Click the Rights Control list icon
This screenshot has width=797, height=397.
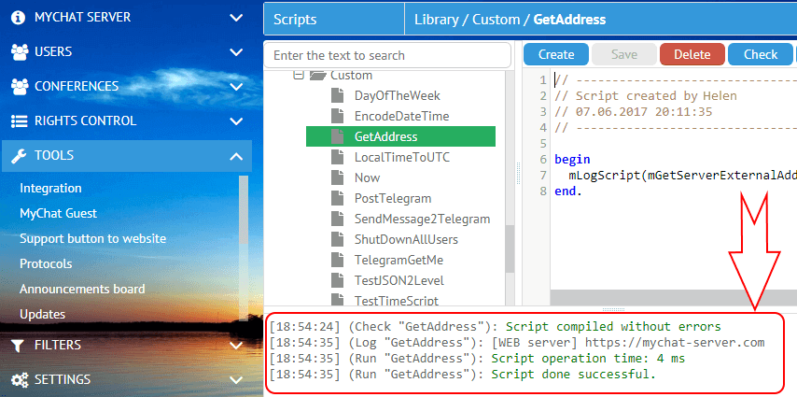(19, 121)
